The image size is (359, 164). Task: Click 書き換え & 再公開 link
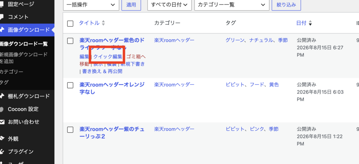(x=102, y=71)
